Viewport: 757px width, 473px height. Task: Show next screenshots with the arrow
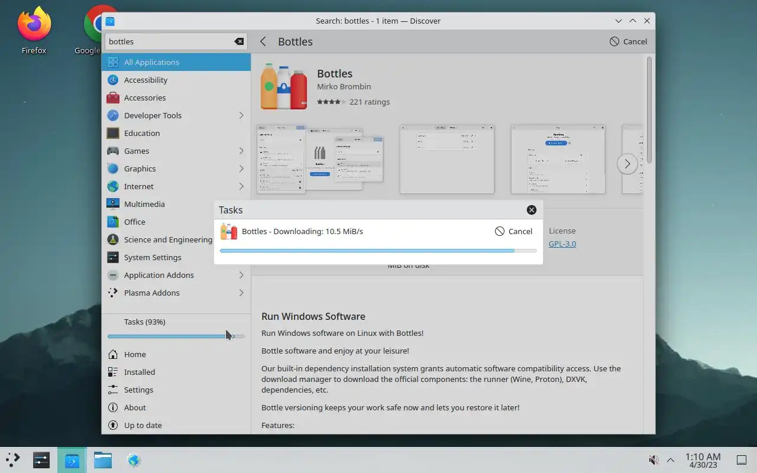pos(627,164)
